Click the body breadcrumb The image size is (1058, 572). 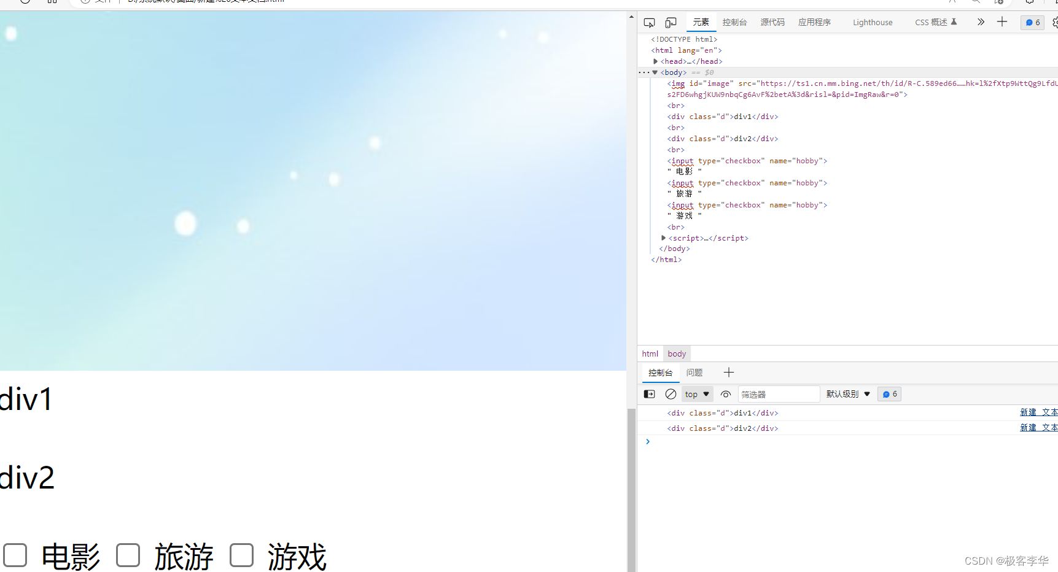tap(677, 354)
